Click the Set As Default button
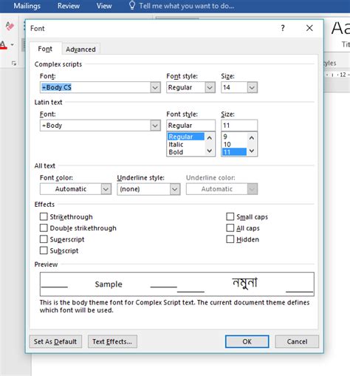Image resolution: width=350 pixels, height=376 pixels. tap(55, 341)
